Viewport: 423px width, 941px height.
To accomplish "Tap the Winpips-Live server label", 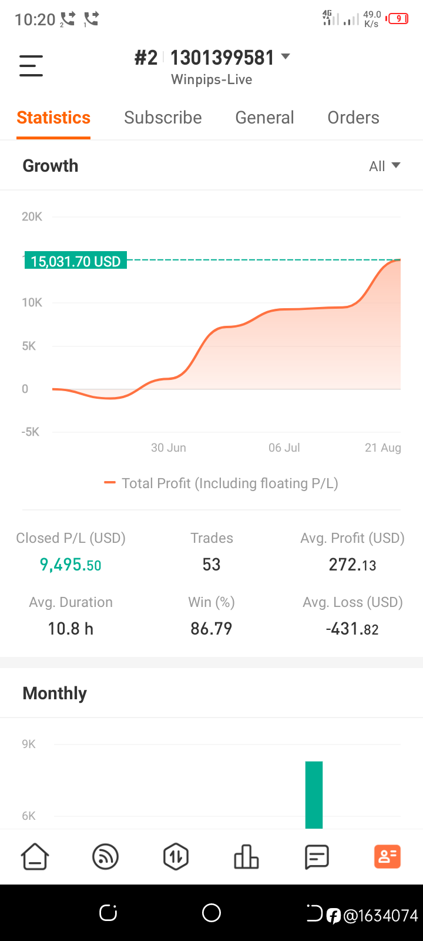I will tap(211, 80).
